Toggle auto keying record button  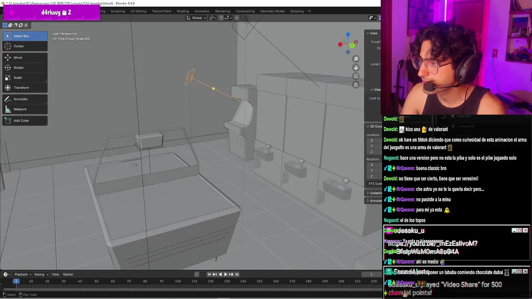click(197, 274)
